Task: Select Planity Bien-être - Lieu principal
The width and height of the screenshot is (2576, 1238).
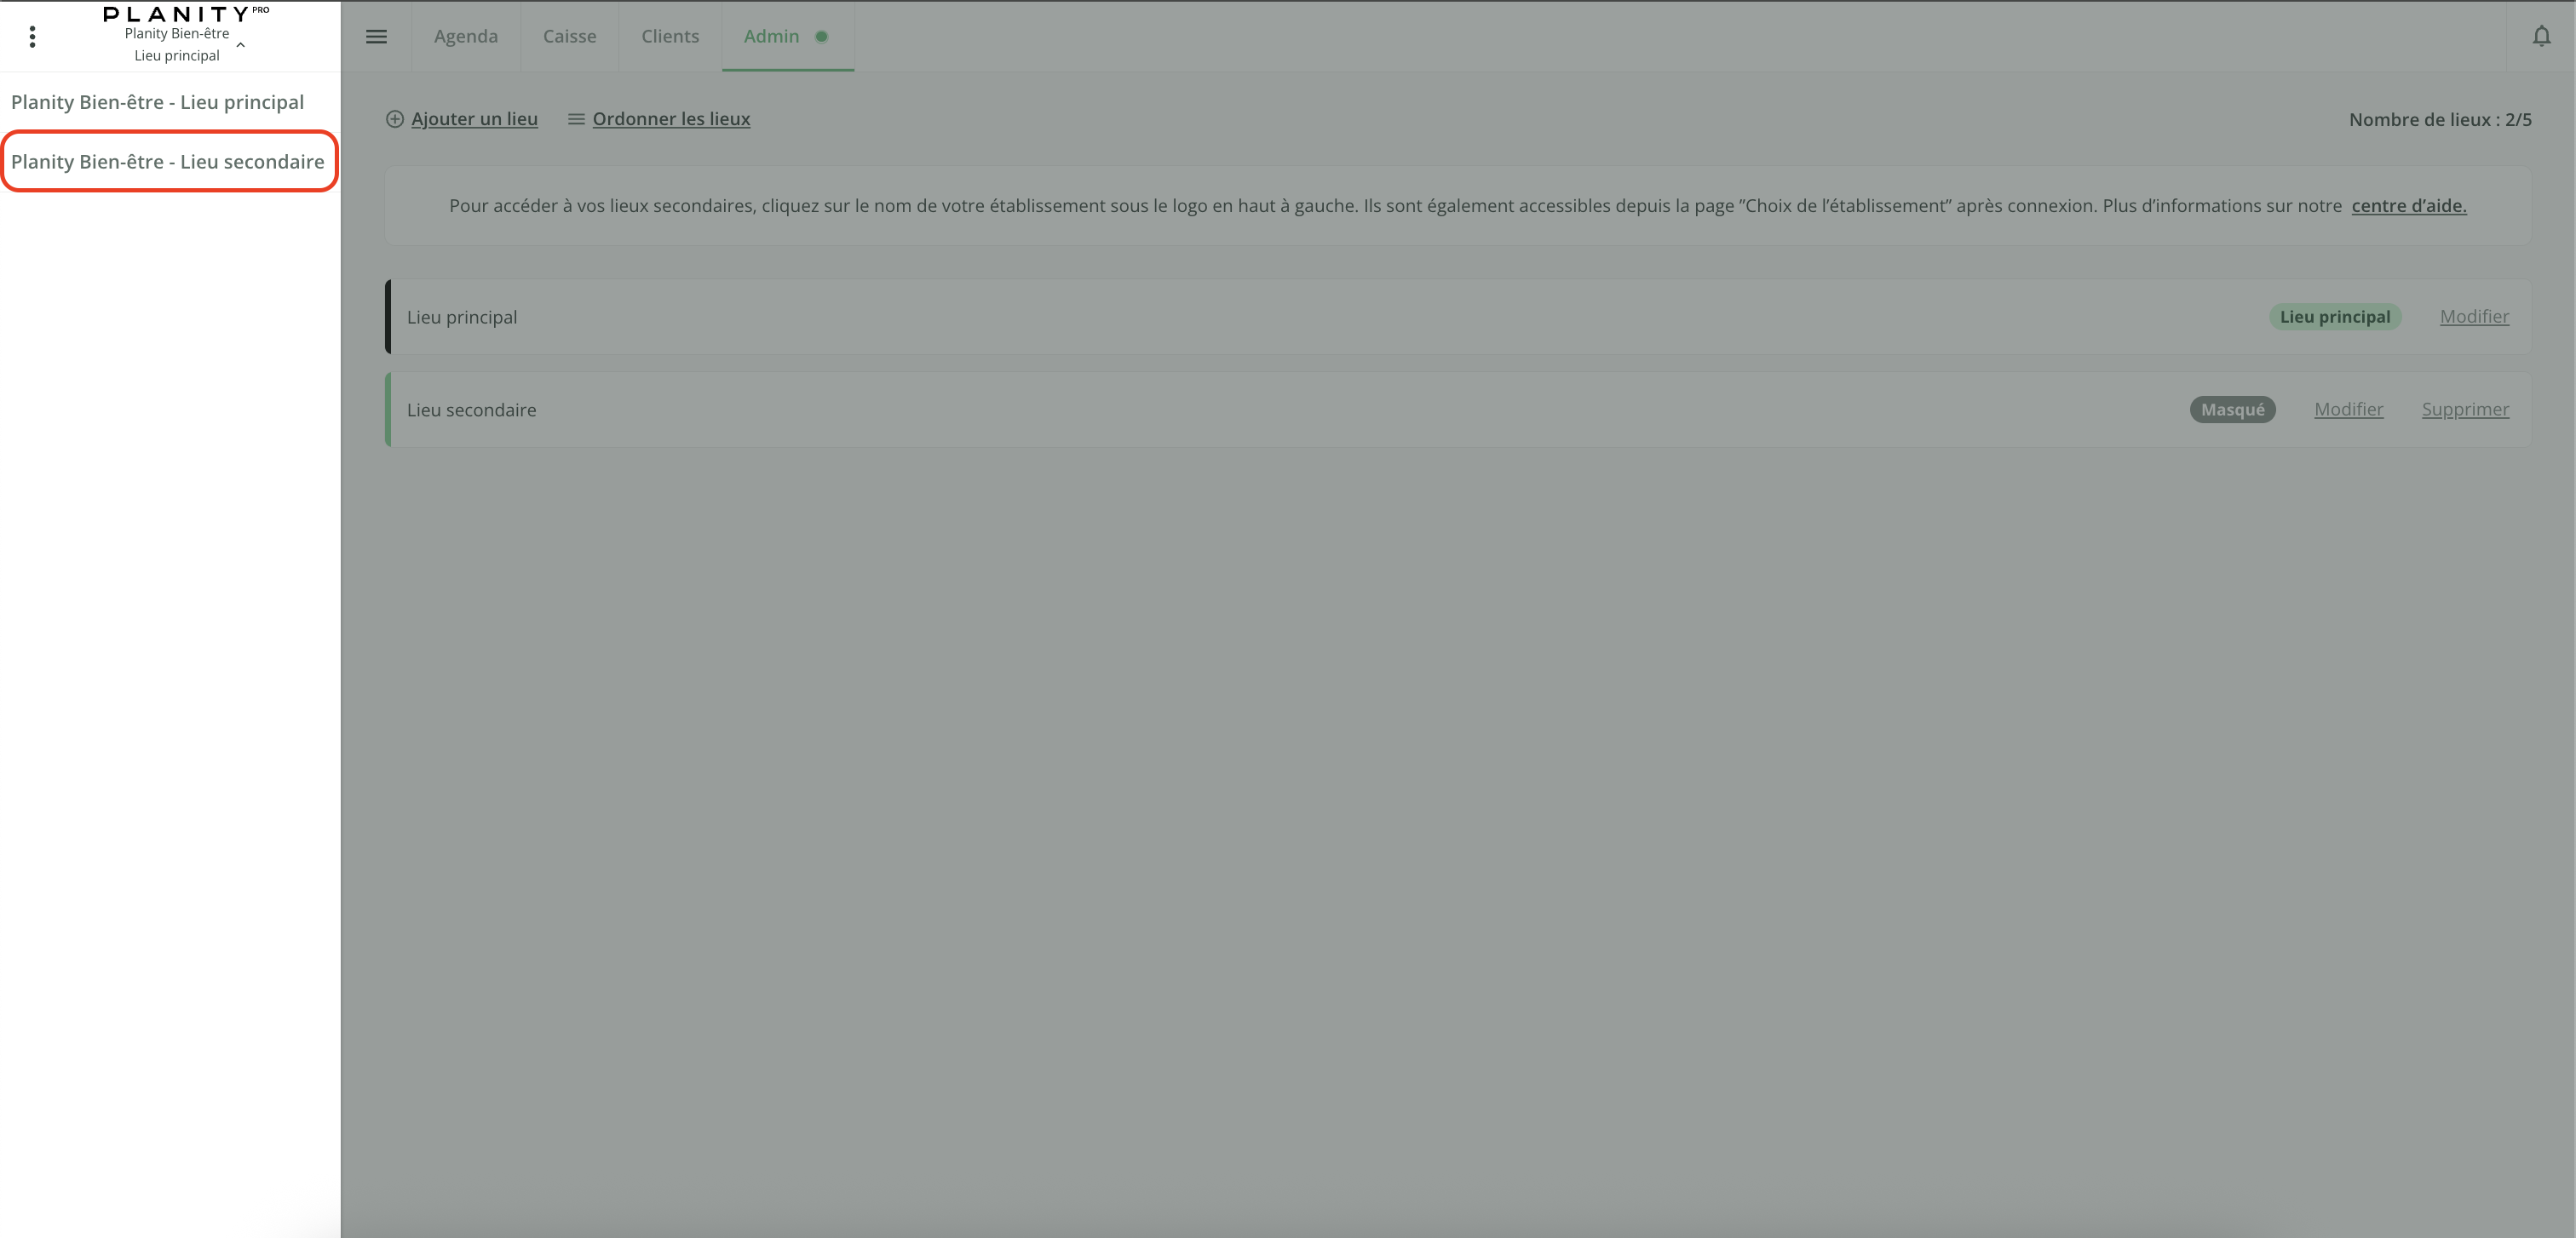Action: (158, 102)
